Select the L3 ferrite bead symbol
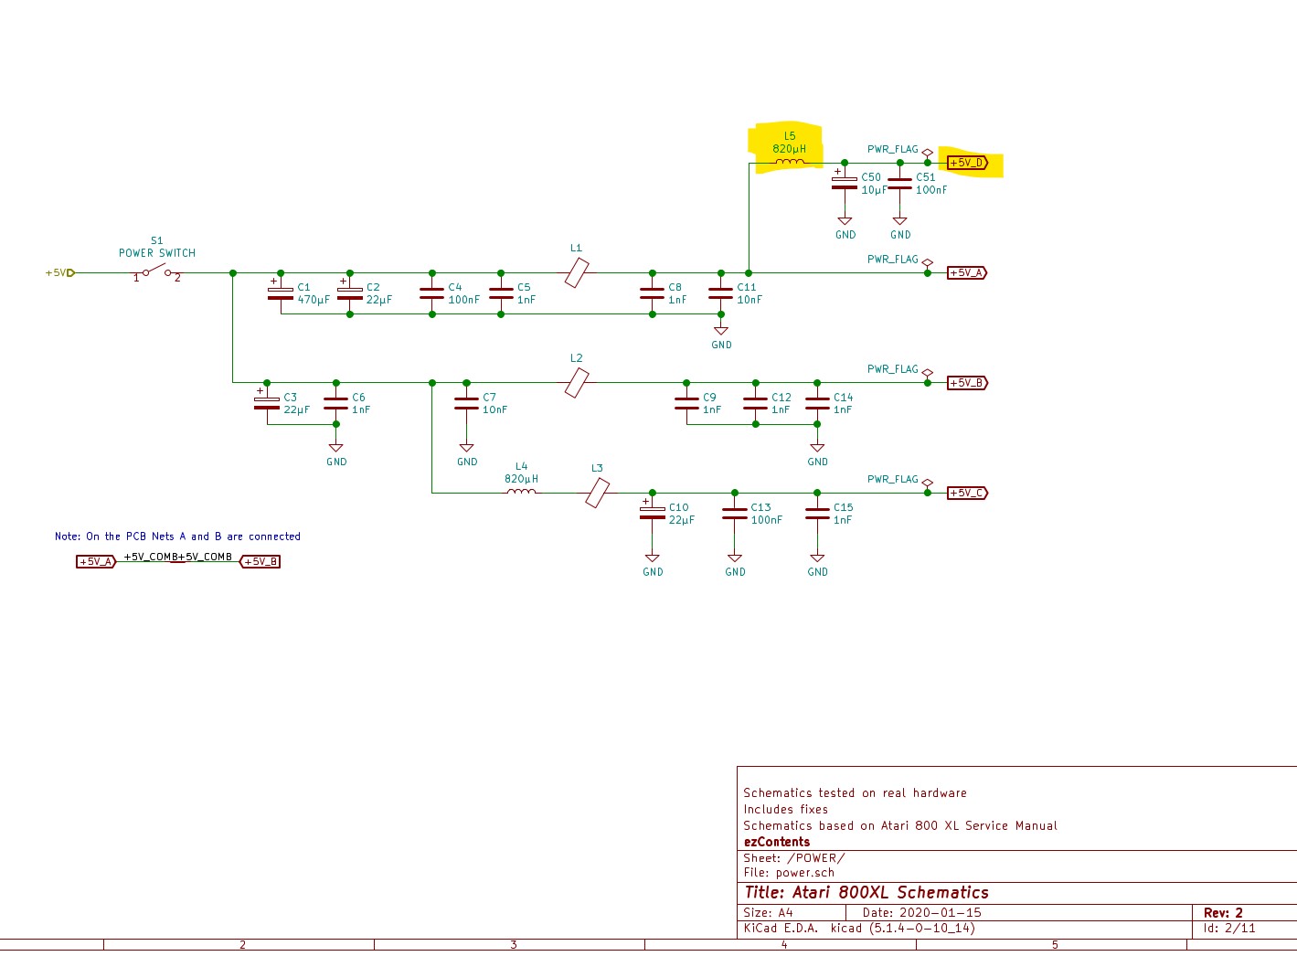 pyautogui.click(x=597, y=493)
